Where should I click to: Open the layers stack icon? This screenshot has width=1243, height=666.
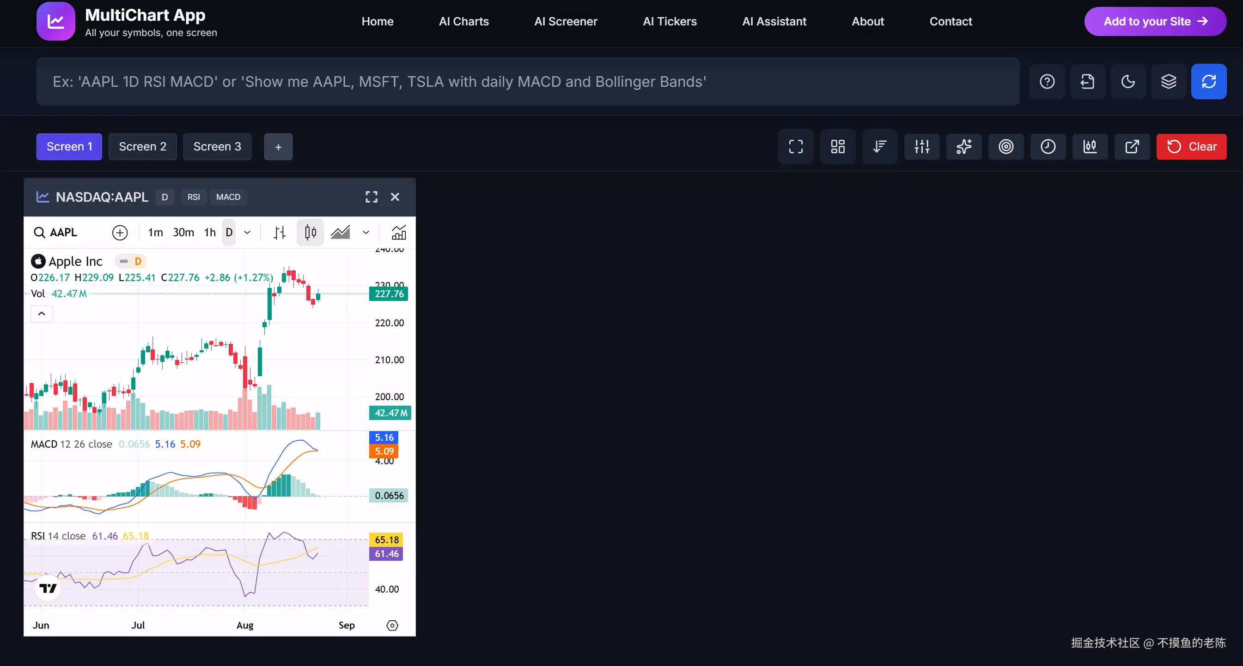point(1168,81)
